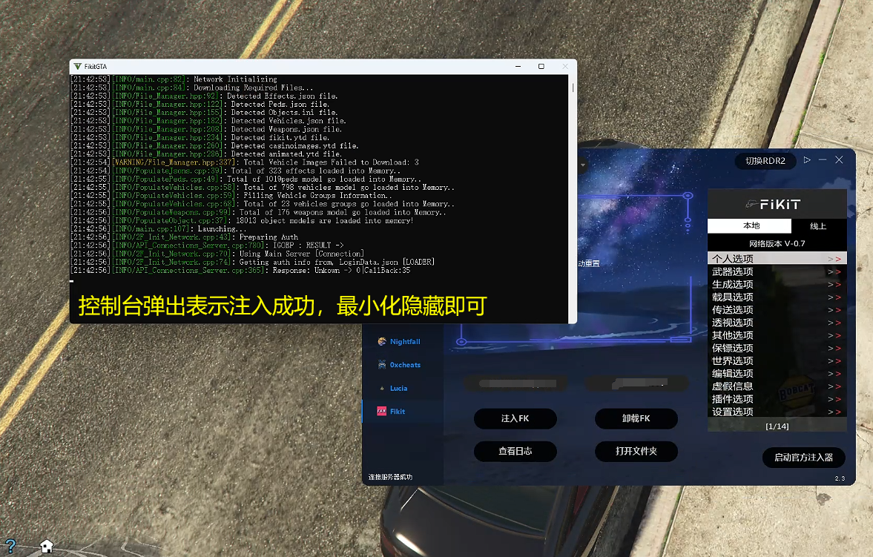Click the 网络版本 V-0.7 text
The height and width of the screenshot is (557, 873).
777,243
